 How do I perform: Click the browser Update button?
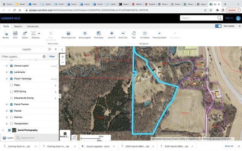pos(233,10)
